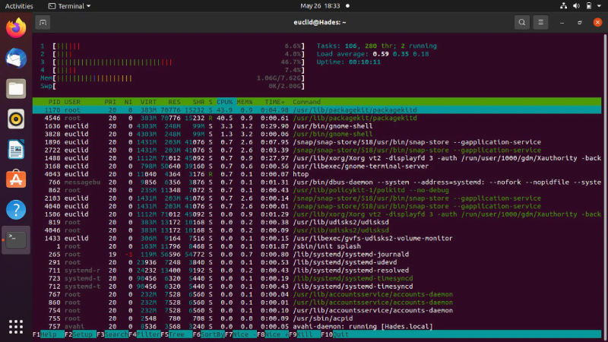This screenshot has height=342, width=608.
Task: Open the Files manager in dock
Action: coord(16,89)
